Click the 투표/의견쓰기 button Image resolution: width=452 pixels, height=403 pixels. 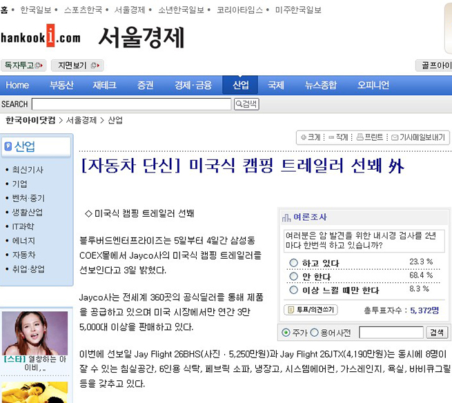coord(311,310)
